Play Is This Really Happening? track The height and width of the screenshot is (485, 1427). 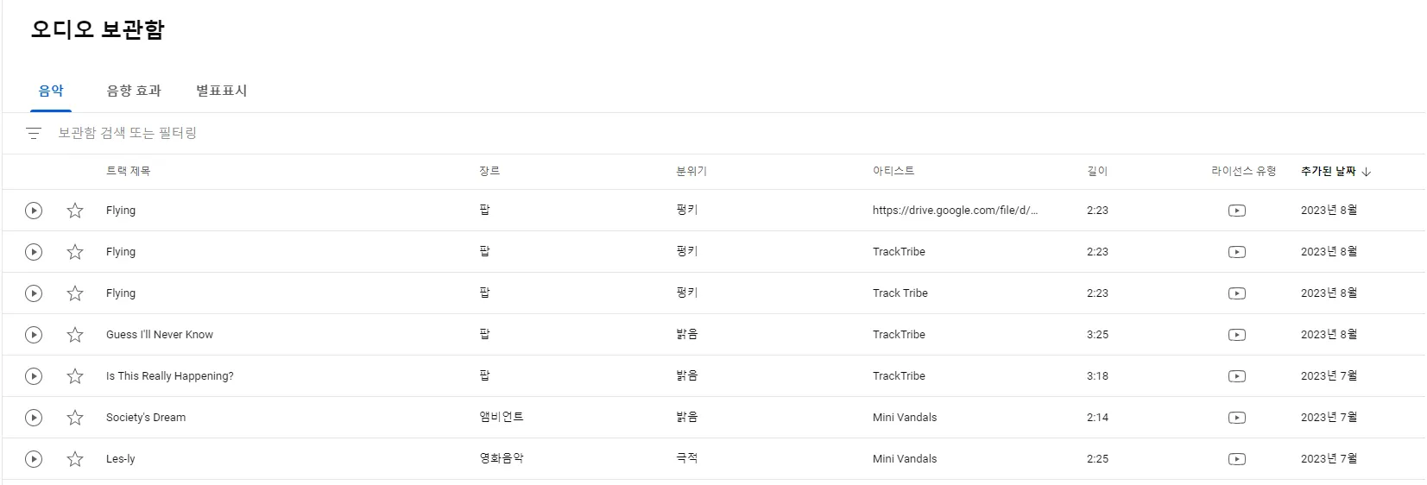point(34,376)
